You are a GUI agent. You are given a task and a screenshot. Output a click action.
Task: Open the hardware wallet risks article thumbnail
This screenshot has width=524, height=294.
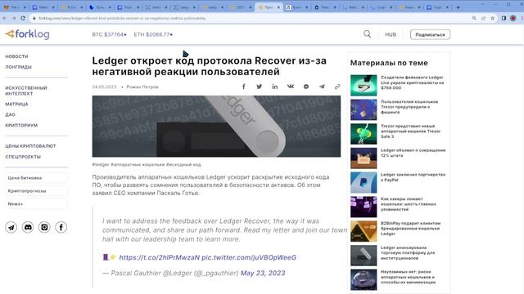click(364, 279)
